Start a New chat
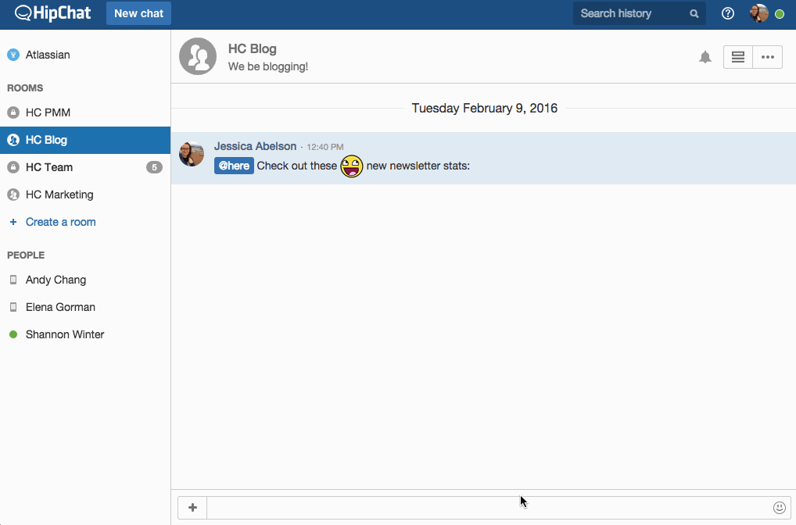This screenshot has width=796, height=525. pyautogui.click(x=138, y=13)
